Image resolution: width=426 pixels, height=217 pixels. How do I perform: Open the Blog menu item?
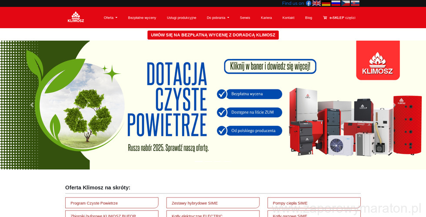click(x=309, y=18)
